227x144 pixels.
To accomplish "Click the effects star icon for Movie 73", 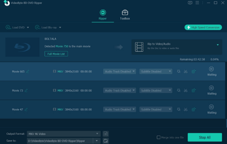I will click(x=178, y=91).
